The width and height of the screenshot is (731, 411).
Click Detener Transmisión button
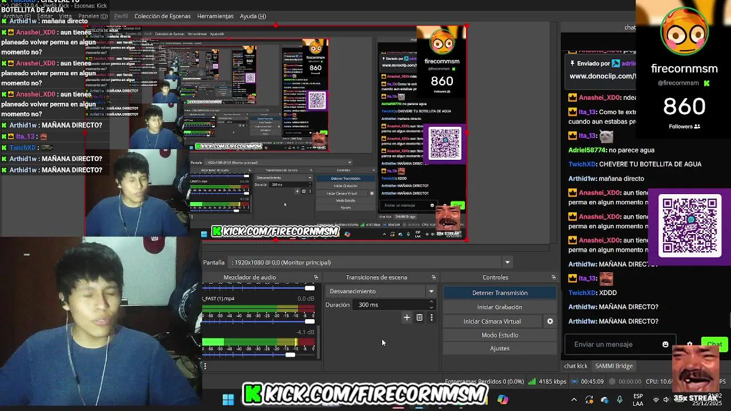point(500,293)
